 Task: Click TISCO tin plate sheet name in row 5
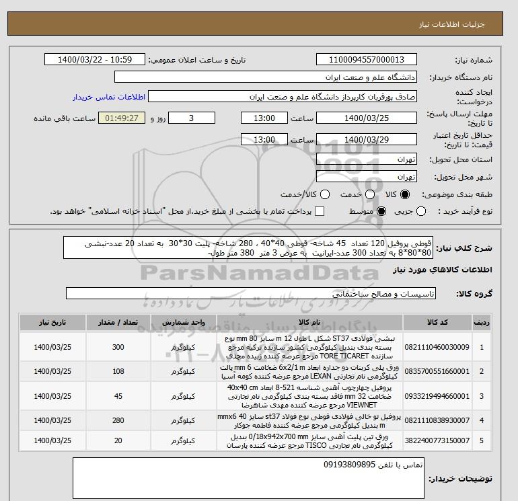tap(309, 441)
